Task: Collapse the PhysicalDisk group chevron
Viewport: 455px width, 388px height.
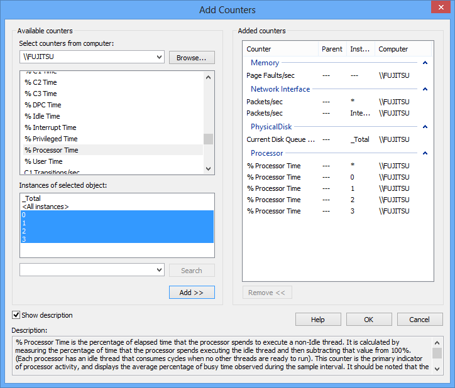Action: (x=425, y=127)
